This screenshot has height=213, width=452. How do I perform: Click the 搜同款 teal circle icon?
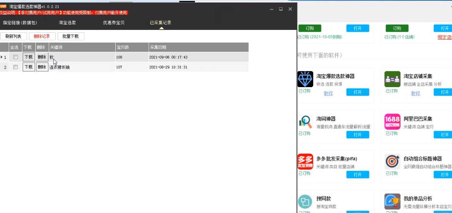tap(305, 201)
